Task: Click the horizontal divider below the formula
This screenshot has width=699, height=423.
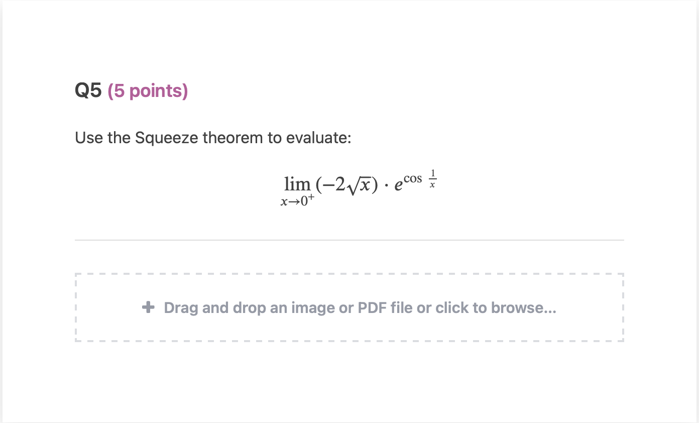Action: pyautogui.click(x=349, y=240)
